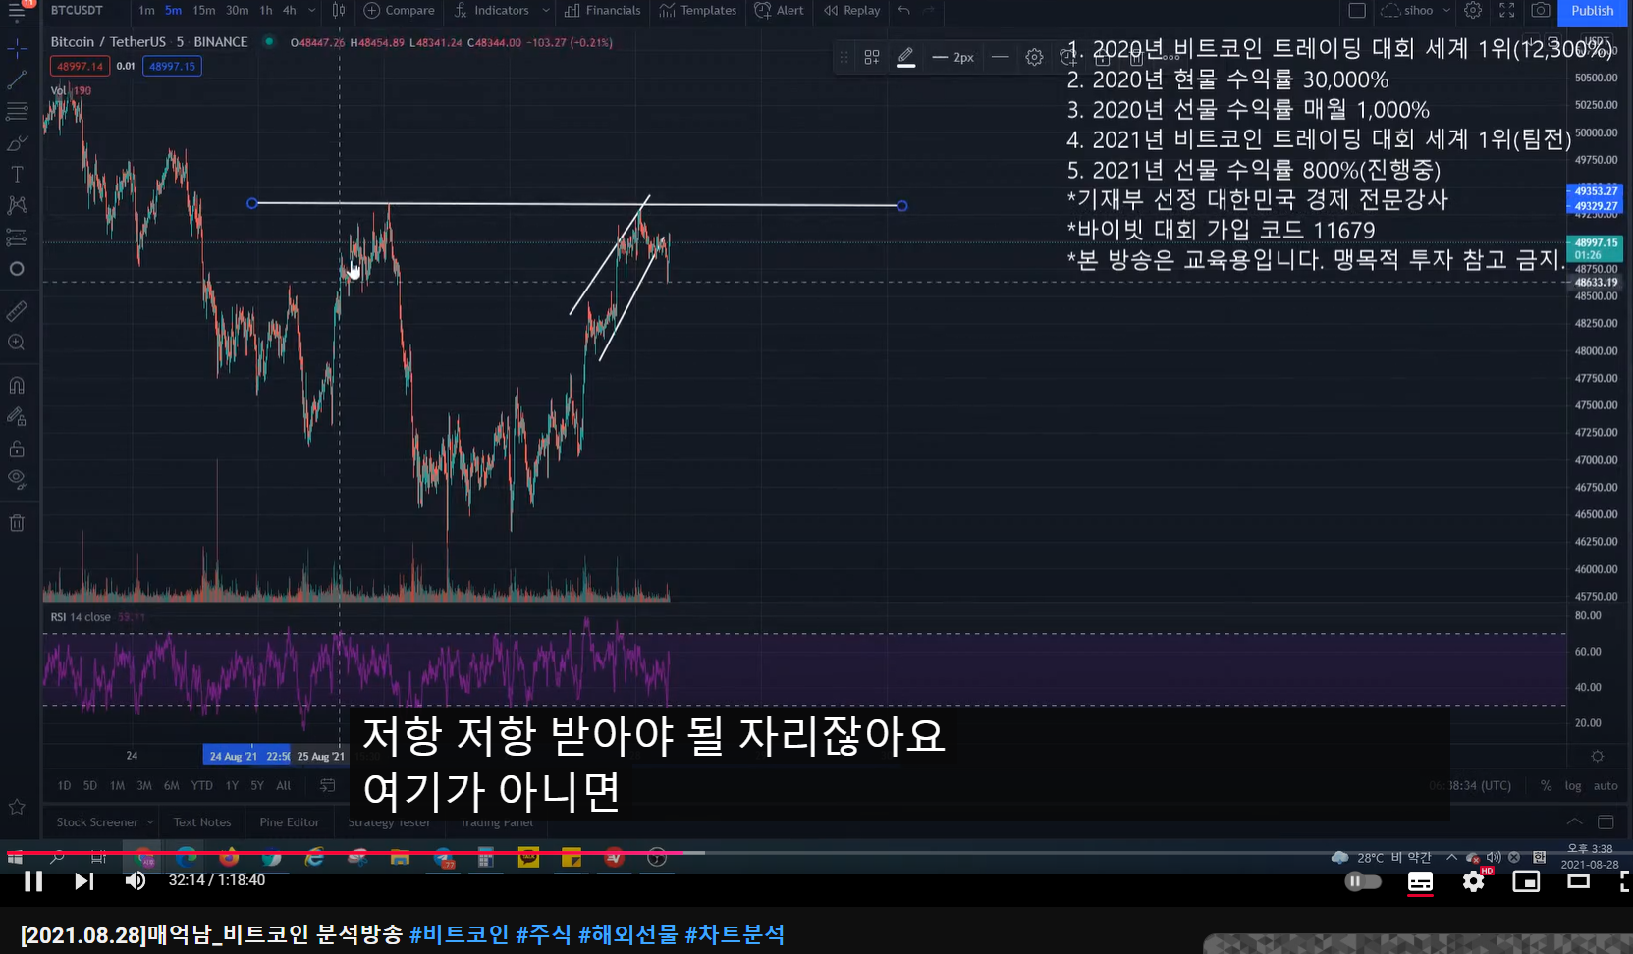This screenshot has width=1633, height=954.
Task: Click Compare to add a symbol
Action: (x=399, y=10)
